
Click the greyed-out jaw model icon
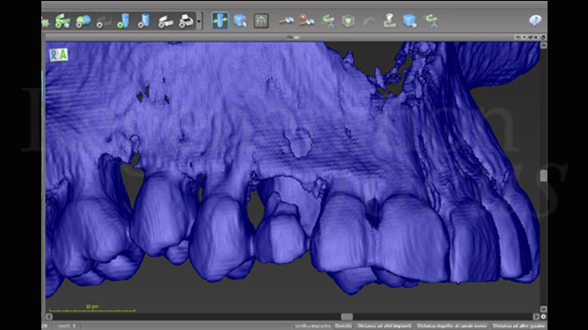104,21
